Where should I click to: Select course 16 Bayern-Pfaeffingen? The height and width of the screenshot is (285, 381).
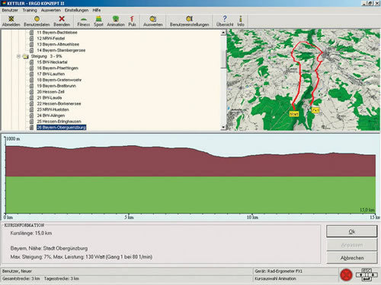pyautogui.click(x=57, y=68)
